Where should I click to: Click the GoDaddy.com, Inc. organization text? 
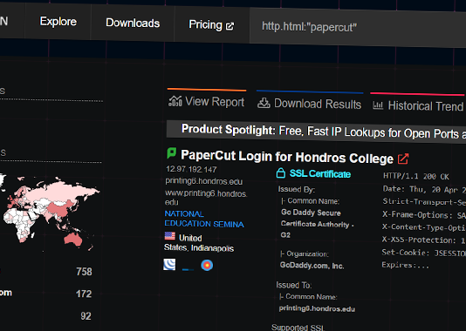pyautogui.click(x=312, y=266)
